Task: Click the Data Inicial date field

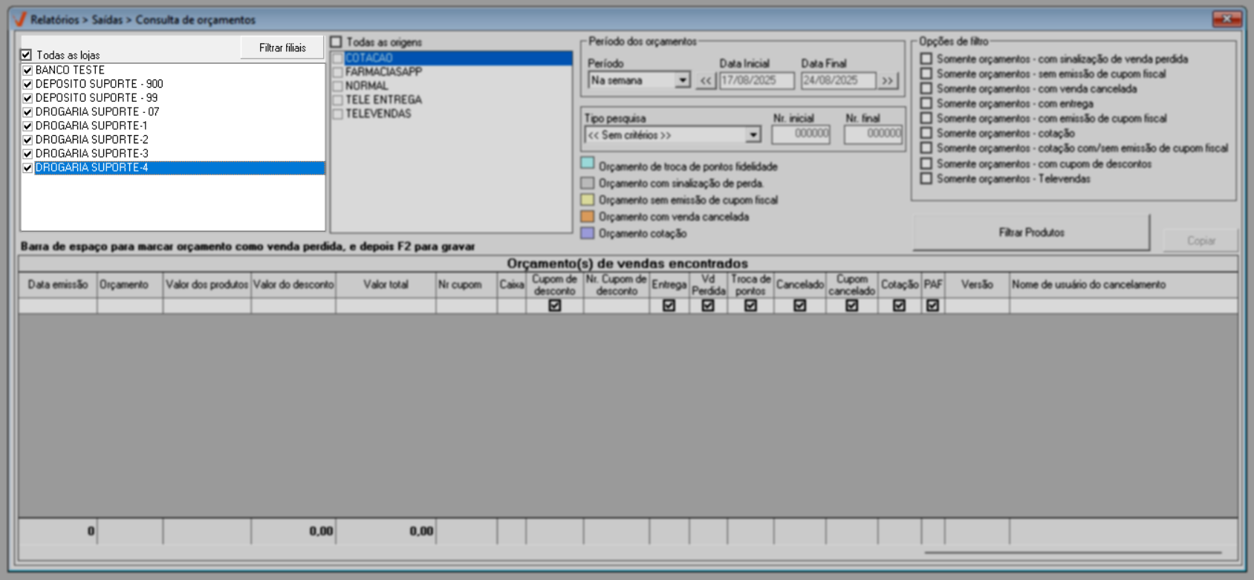Action: pyautogui.click(x=757, y=80)
